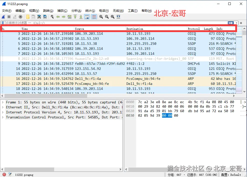Toggle auto-scroll during live capture
Screen dimensions: 247x177
pyautogui.click(x=87, y=17)
